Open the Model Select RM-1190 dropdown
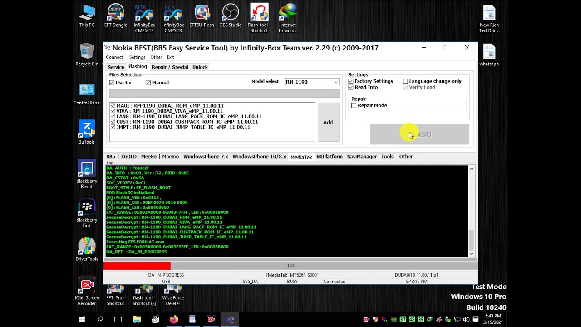 (312, 82)
